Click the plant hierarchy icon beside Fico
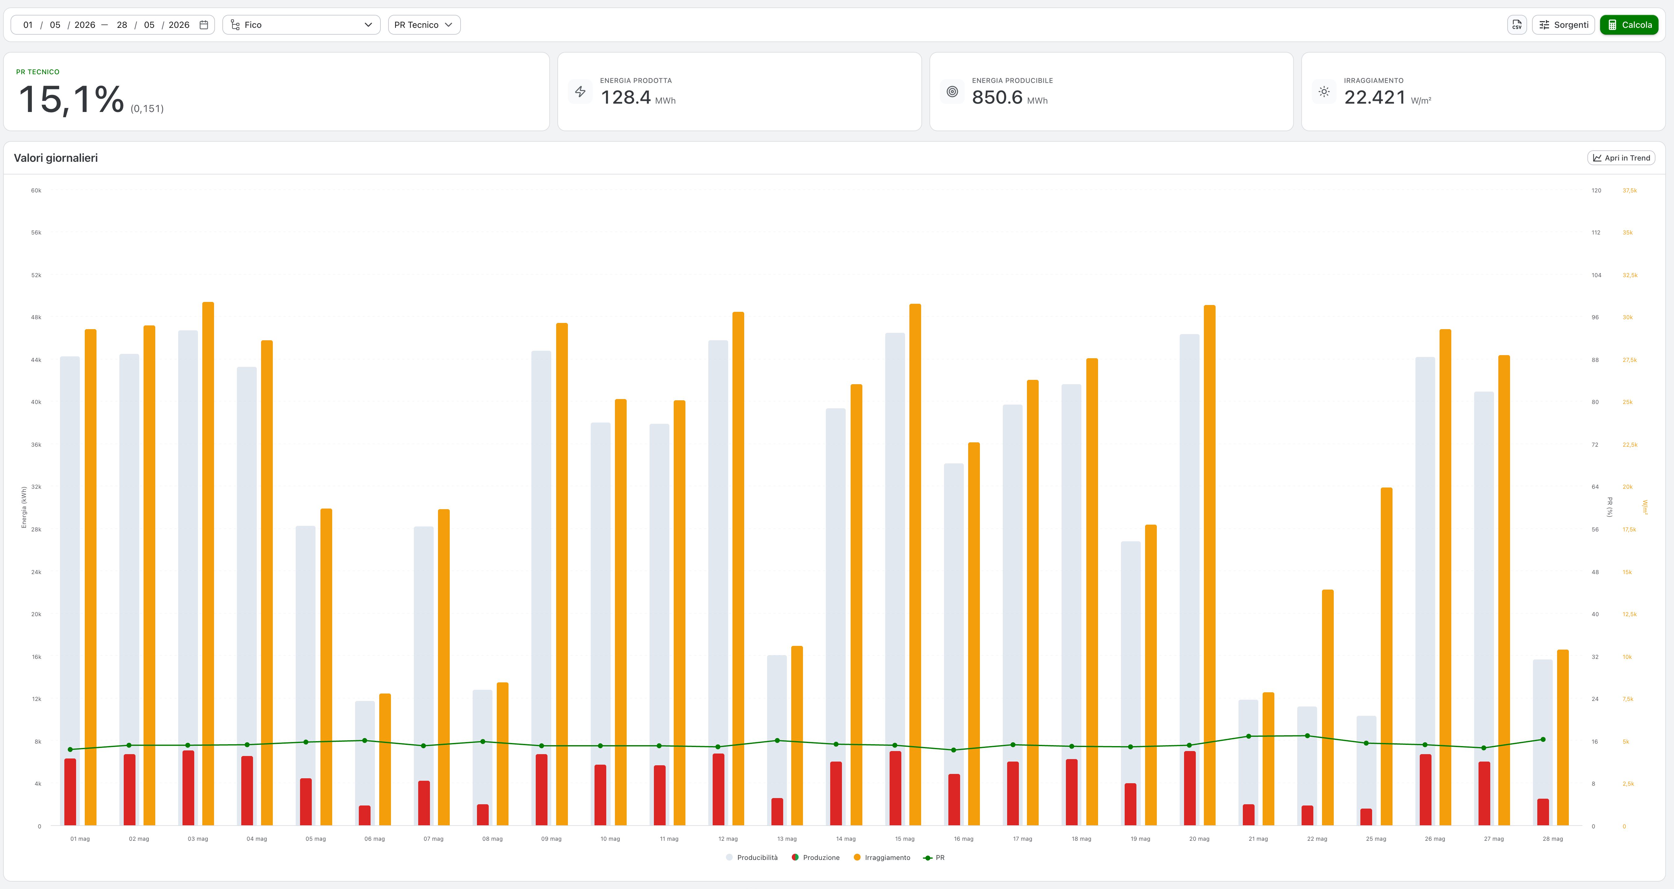Screen dimensions: 1674x889 tap(235, 25)
